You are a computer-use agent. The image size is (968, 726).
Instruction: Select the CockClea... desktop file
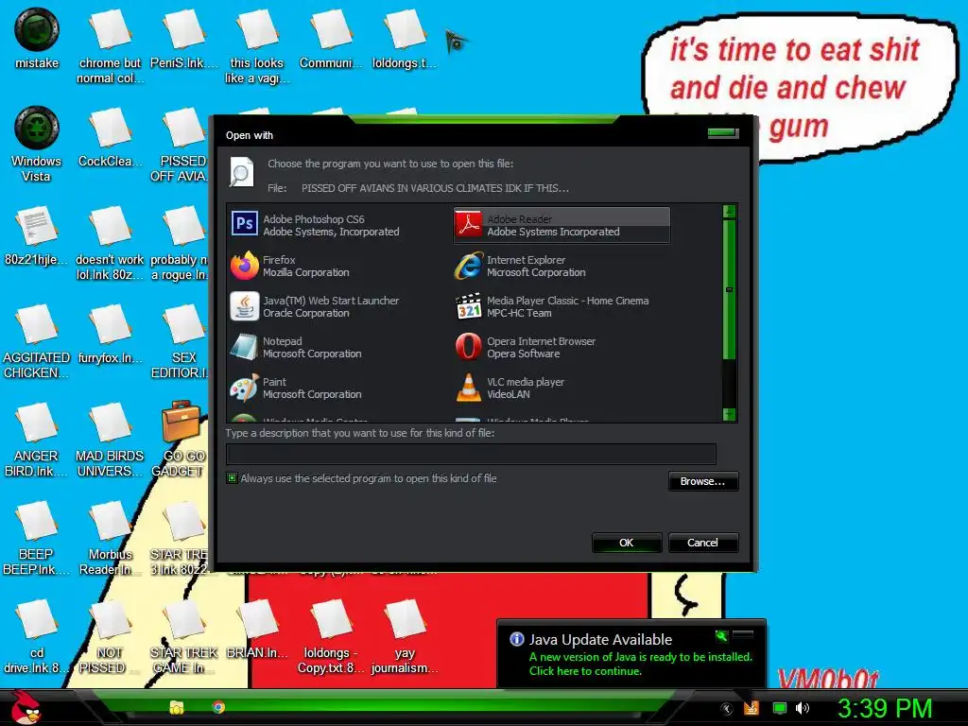(110, 137)
